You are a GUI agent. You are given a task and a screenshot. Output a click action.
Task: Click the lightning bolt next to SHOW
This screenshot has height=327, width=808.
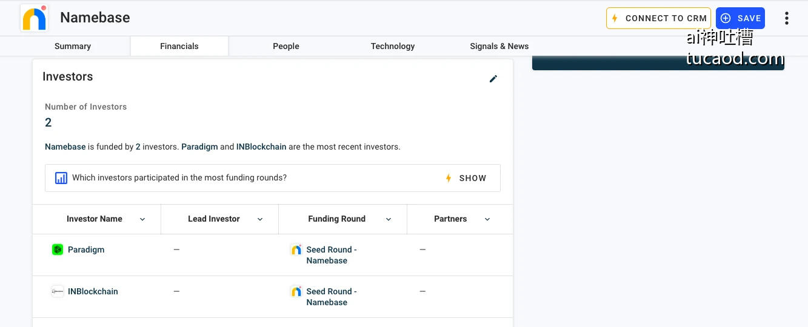coord(449,178)
